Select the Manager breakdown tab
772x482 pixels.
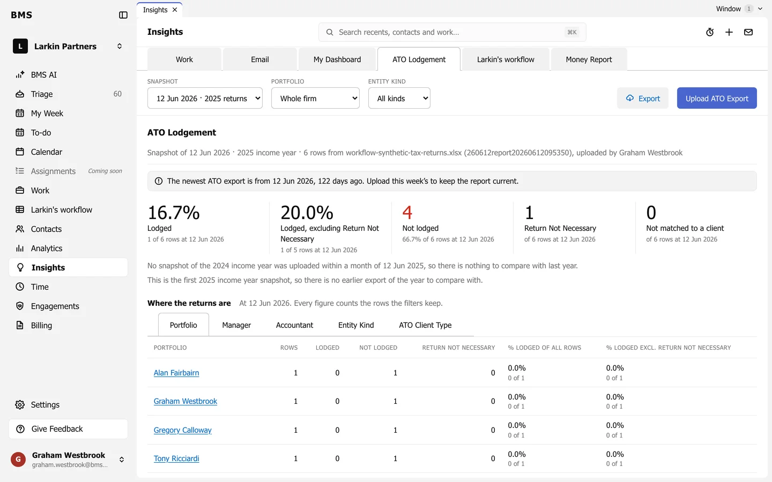pos(236,325)
